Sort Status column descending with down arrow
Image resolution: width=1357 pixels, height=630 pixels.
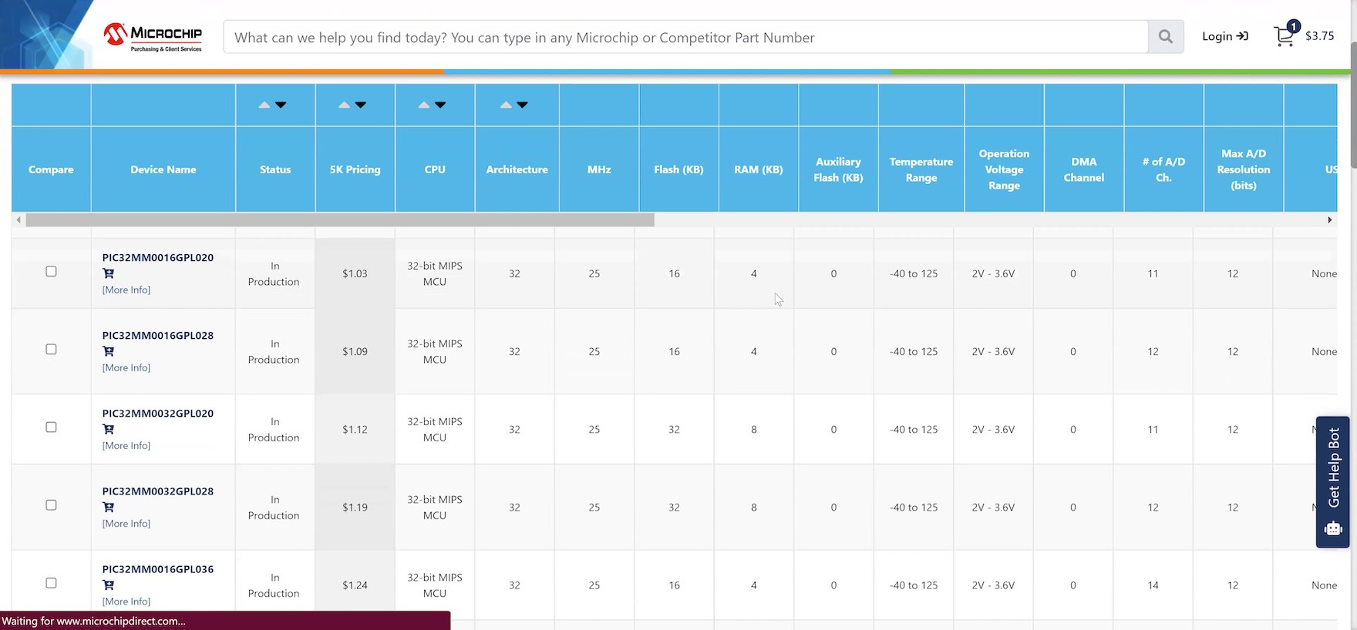(281, 105)
